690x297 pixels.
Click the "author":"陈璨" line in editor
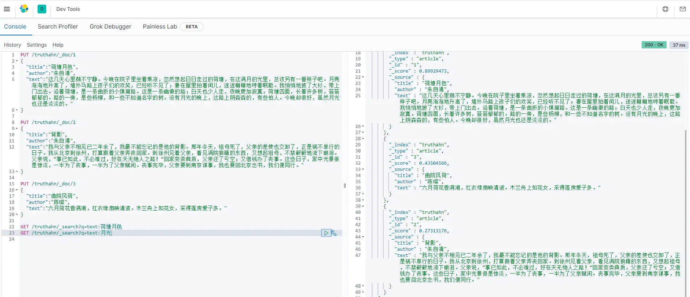point(48,202)
